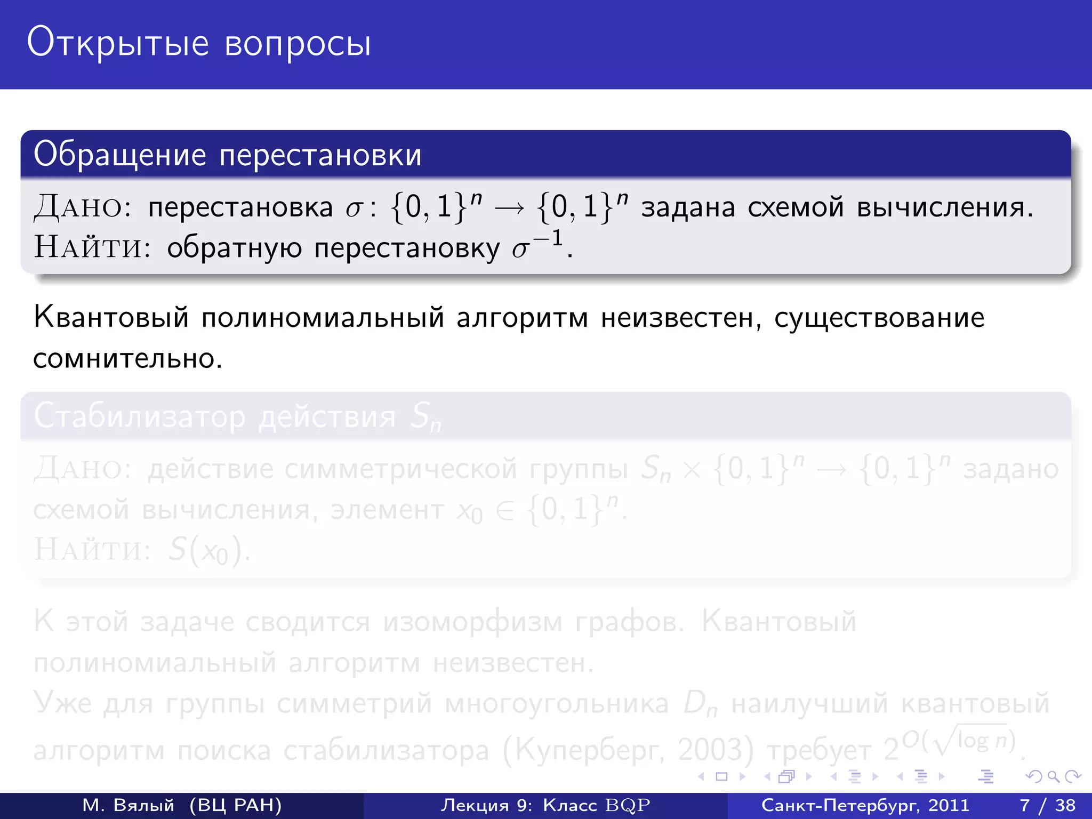This screenshot has height=819, width=1092.
Task: Click the slide rectangle navigation icon
Action: pyautogui.click(x=721, y=776)
